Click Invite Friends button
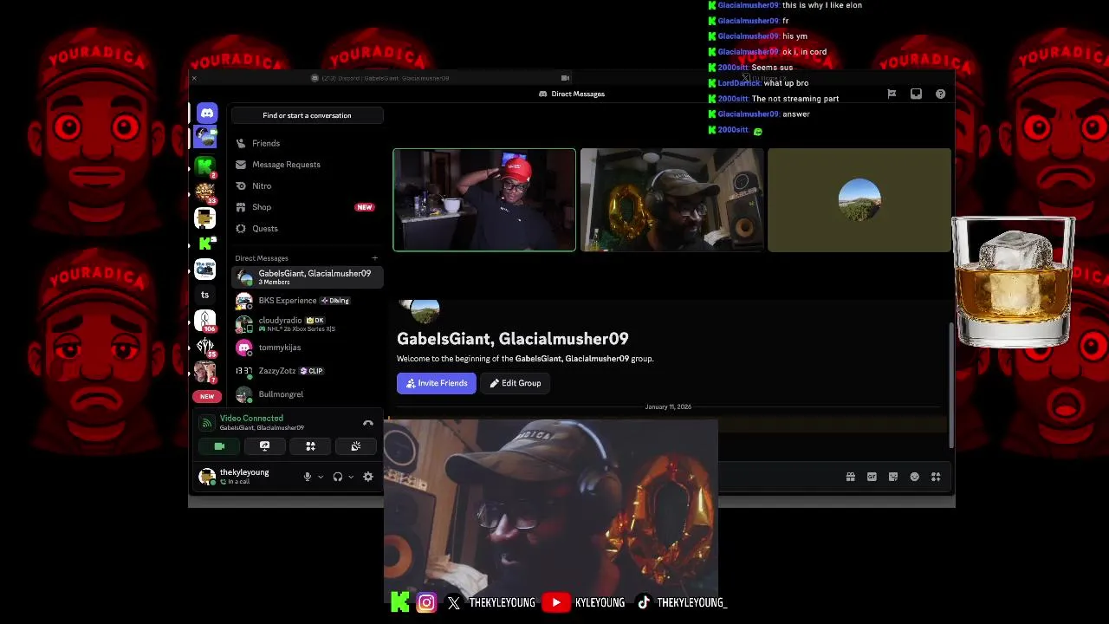The height and width of the screenshot is (624, 1109). [x=437, y=383]
